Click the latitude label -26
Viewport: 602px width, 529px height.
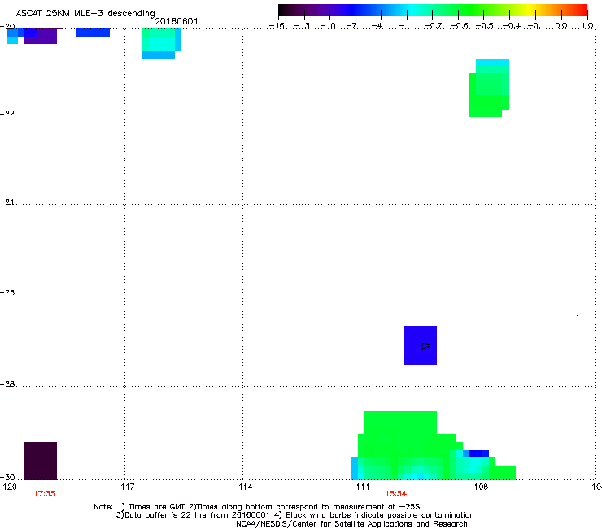tap(7, 293)
